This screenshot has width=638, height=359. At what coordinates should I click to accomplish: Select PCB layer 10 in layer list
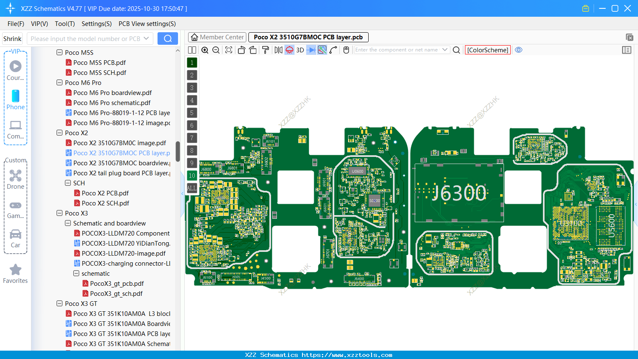[x=192, y=175]
